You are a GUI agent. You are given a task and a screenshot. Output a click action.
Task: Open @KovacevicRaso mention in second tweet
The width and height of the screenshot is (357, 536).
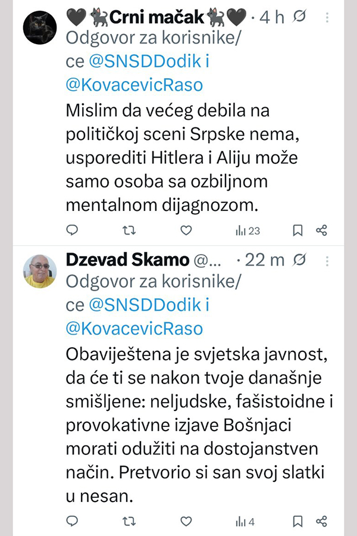tap(134, 328)
